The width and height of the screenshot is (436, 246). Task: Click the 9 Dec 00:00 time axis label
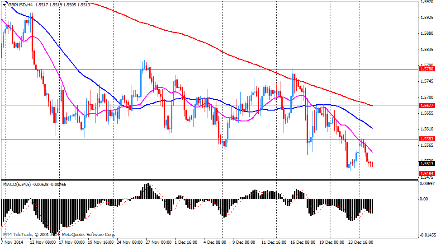(246, 242)
